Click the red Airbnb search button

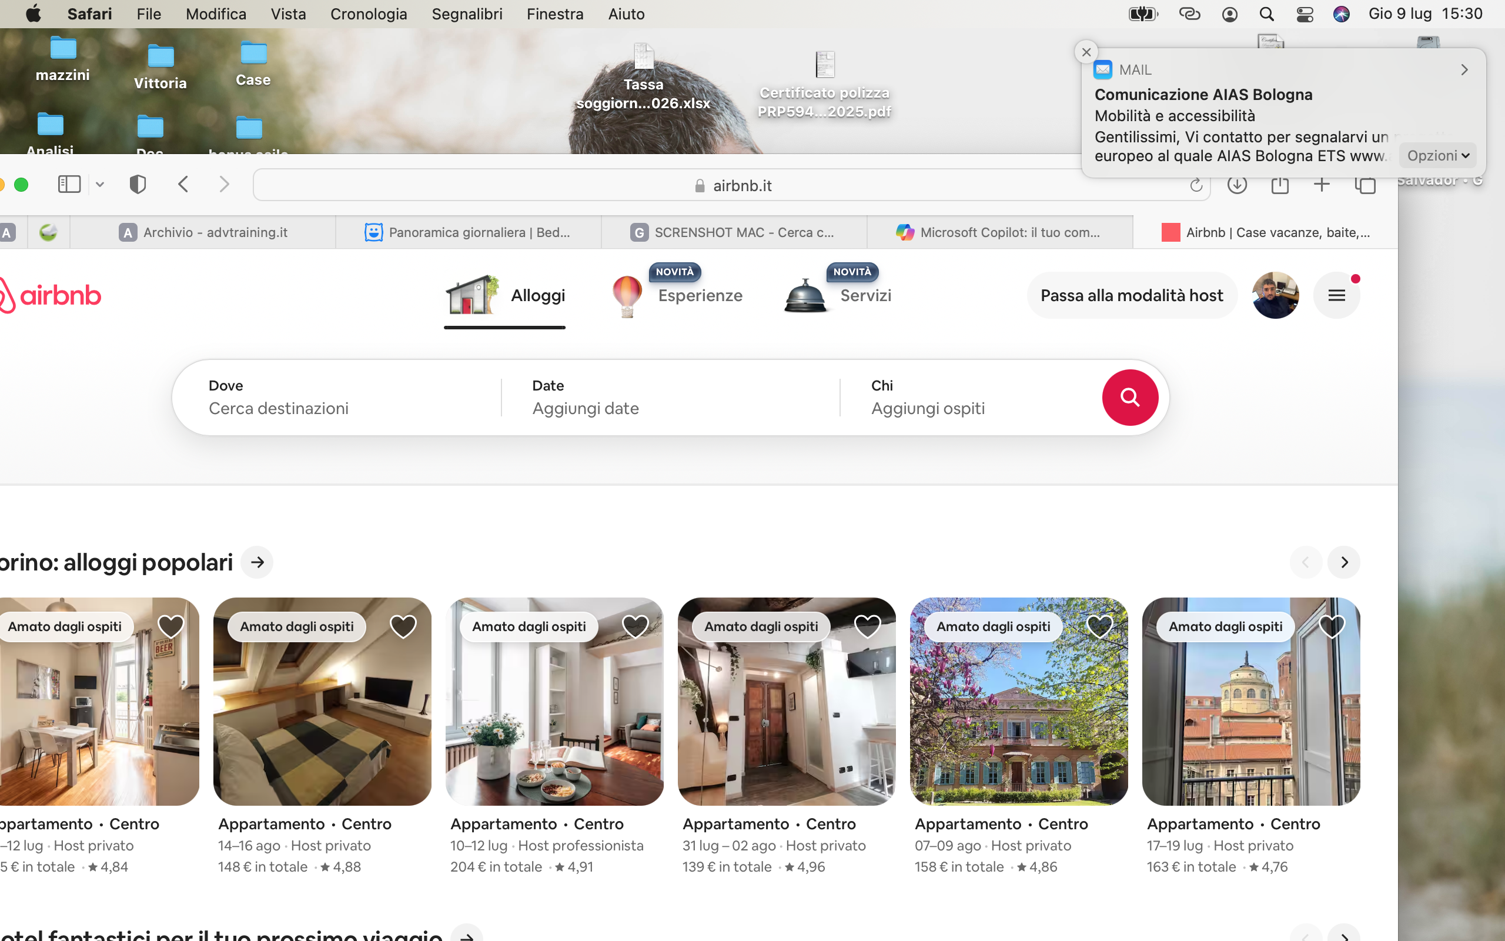point(1130,397)
